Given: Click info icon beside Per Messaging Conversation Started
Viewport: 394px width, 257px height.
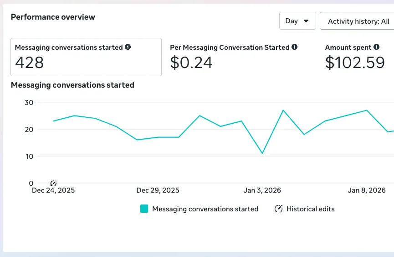Looking at the screenshot, I should 295,47.
